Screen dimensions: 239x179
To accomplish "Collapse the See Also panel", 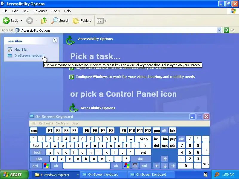I will point(55,41).
